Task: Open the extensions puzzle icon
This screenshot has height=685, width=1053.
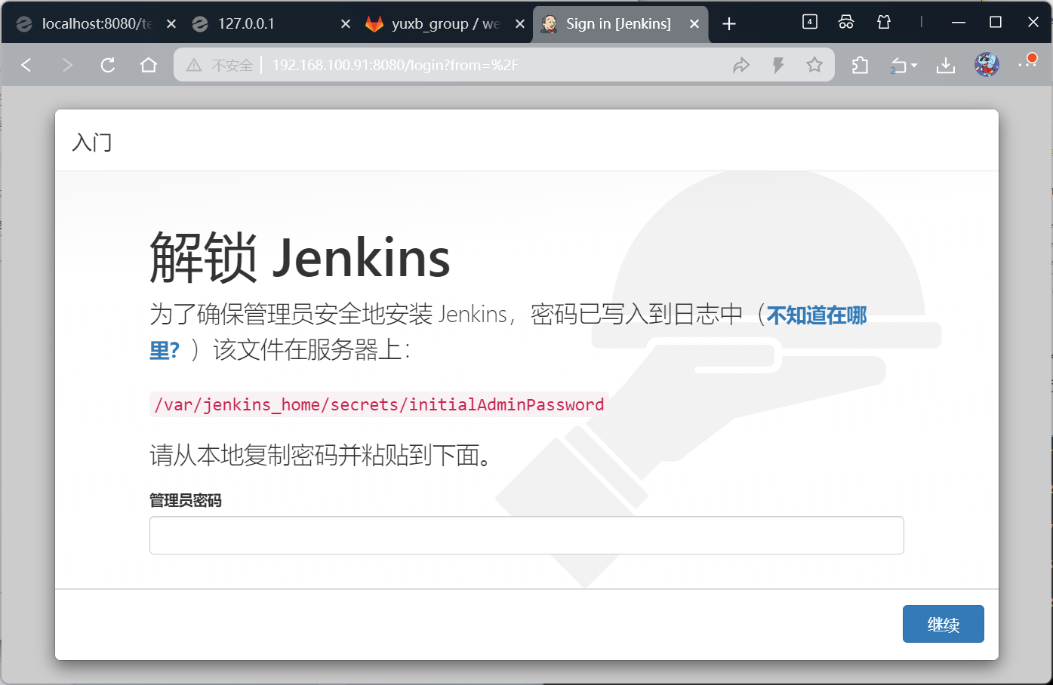Action: (x=861, y=66)
